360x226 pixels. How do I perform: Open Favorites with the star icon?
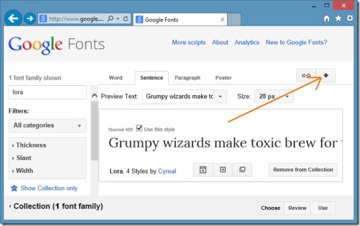338,19
